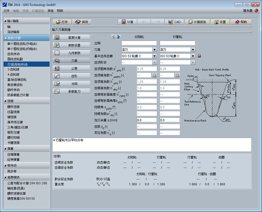This screenshot has width=262, height=212.
Task: Click the blue next-page arrow above 太阳轮
Action: click(119, 37)
